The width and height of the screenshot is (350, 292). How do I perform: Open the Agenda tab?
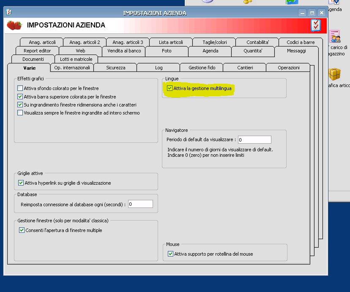click(210, 51)
